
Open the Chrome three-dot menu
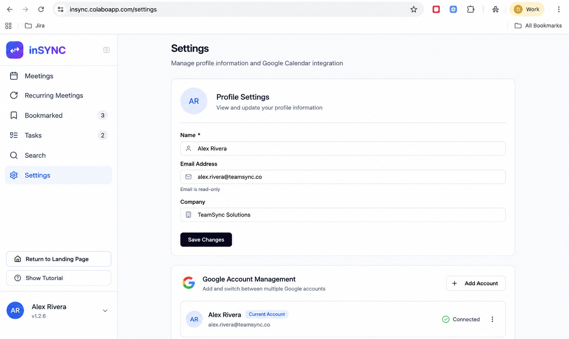pos(559,9)
